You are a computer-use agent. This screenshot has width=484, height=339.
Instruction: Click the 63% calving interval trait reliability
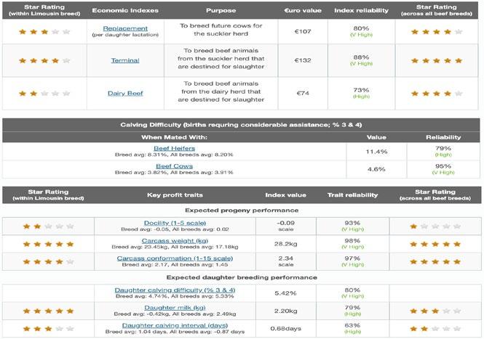coord(352,325)
